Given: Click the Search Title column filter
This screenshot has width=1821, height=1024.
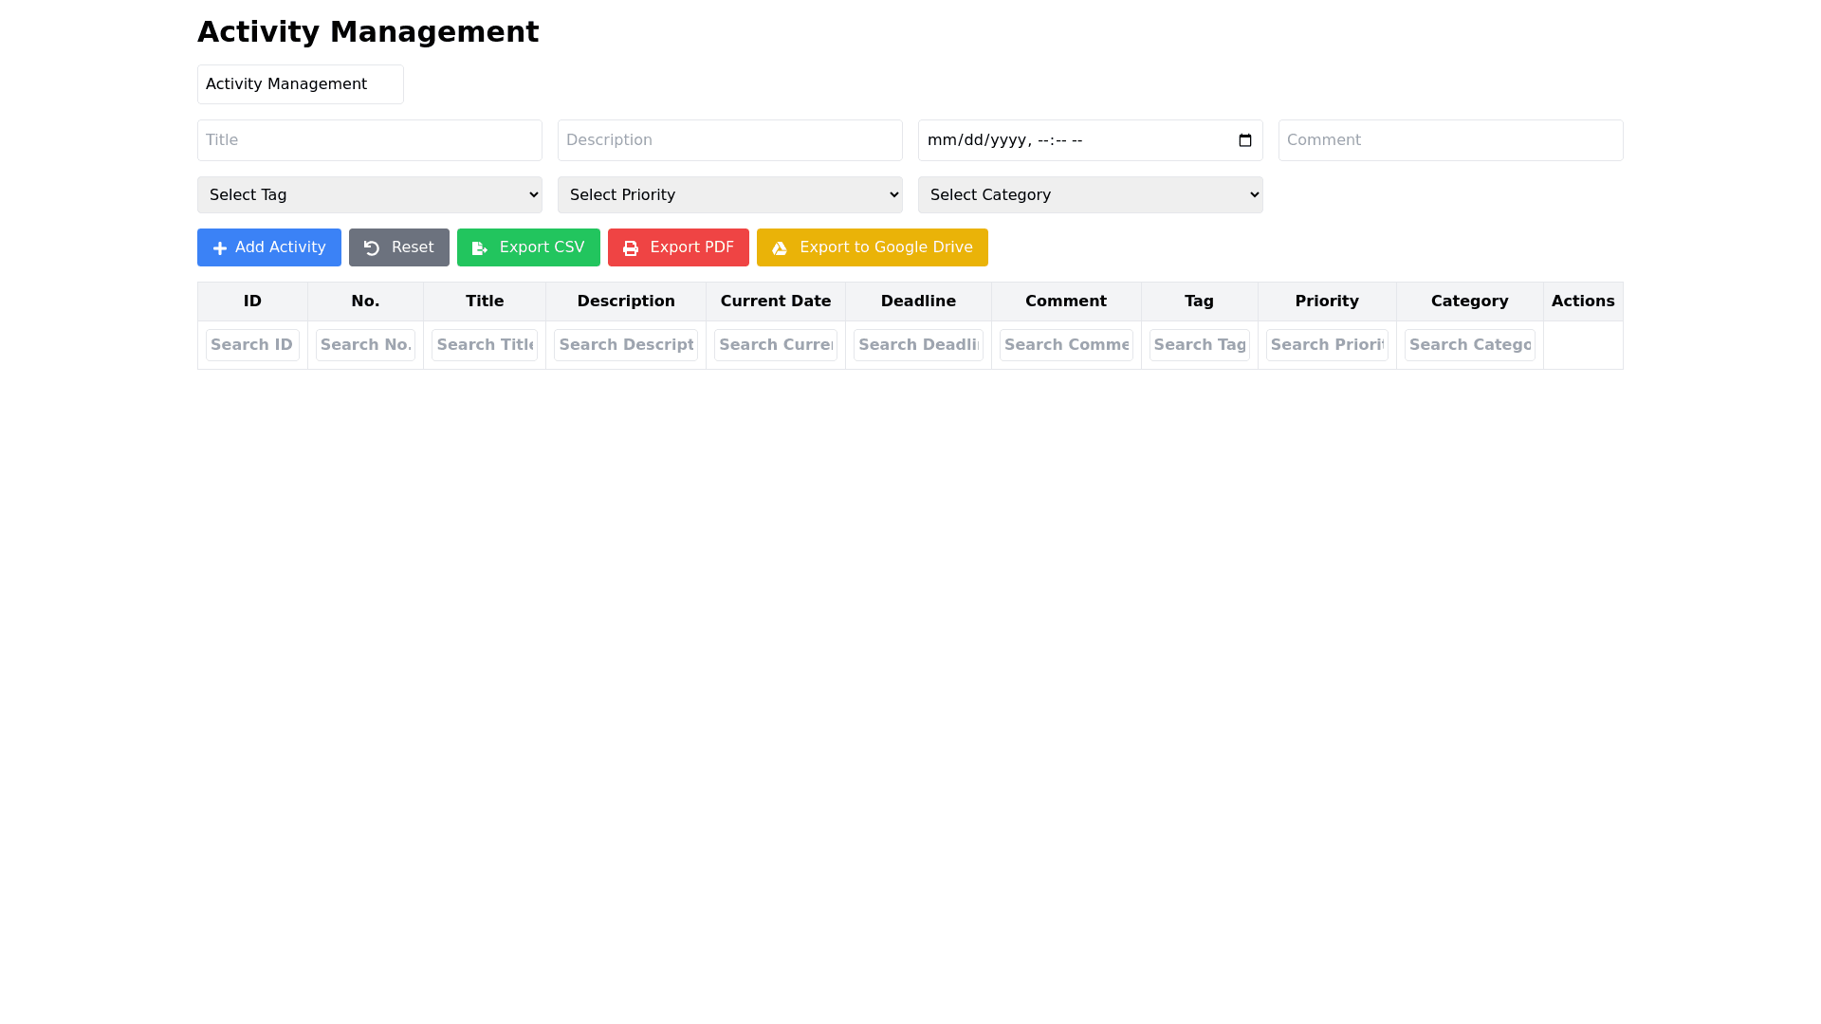Looking at the screenshot, I should (485, 345).
